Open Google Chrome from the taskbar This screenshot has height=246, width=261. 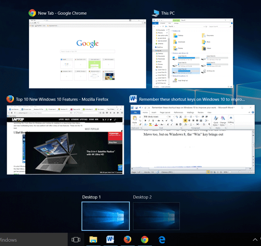pos(144,239)
